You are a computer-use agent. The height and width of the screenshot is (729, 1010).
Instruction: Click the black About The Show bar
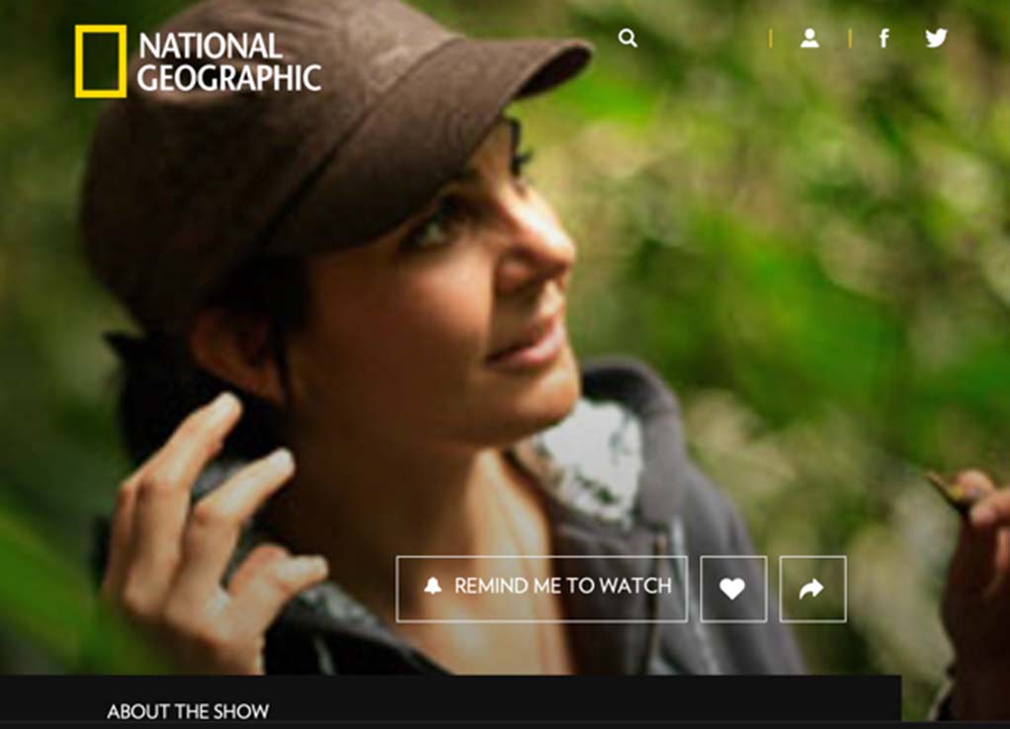click(x=451, y=698)
